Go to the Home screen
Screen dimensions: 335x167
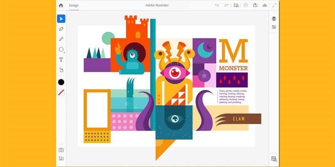click(61, 5)
